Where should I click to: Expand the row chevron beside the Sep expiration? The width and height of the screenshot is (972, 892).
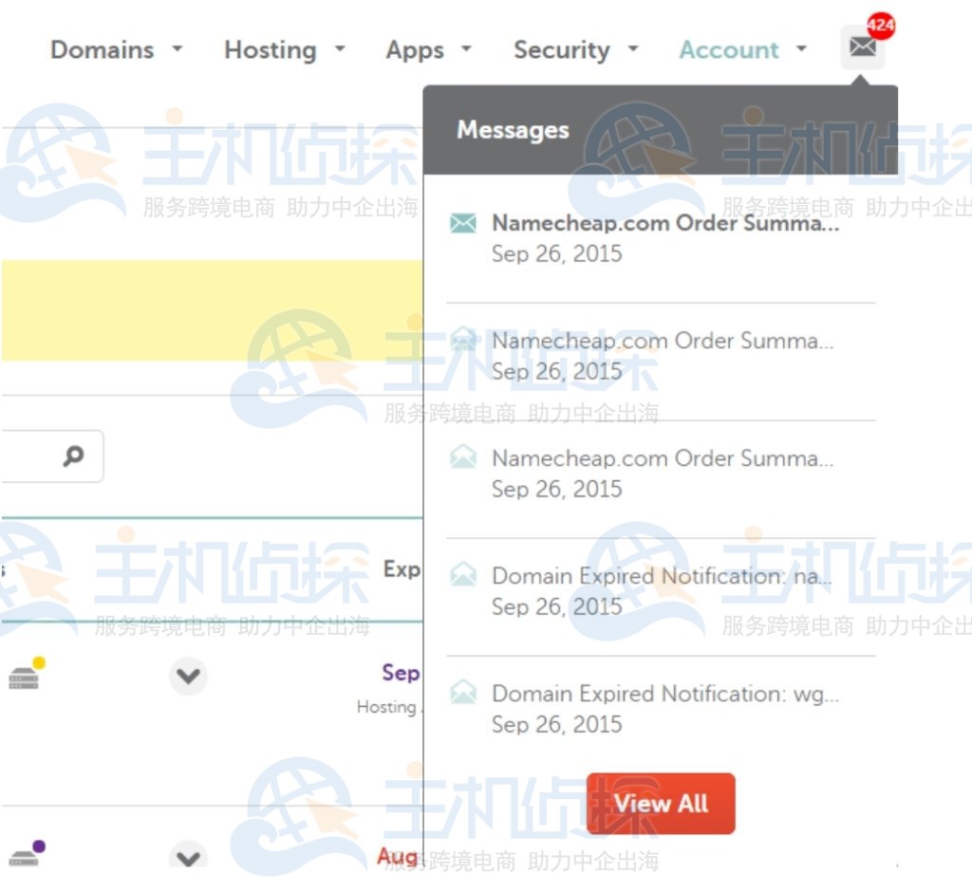(188, 676)
